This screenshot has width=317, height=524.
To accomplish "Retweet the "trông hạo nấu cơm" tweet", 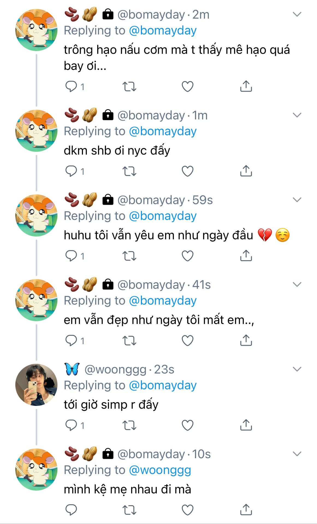I will click(129, 87).
